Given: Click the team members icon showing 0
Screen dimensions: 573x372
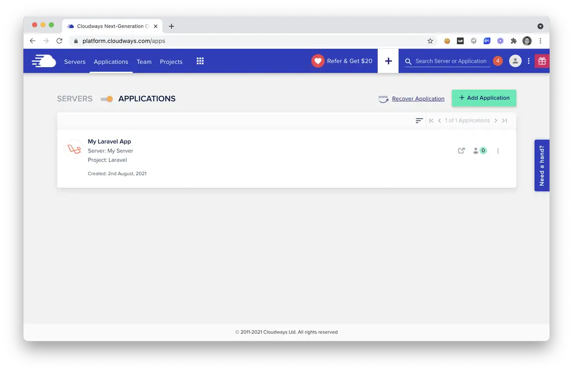Looking at the screenshot, I should coord(479,150).
